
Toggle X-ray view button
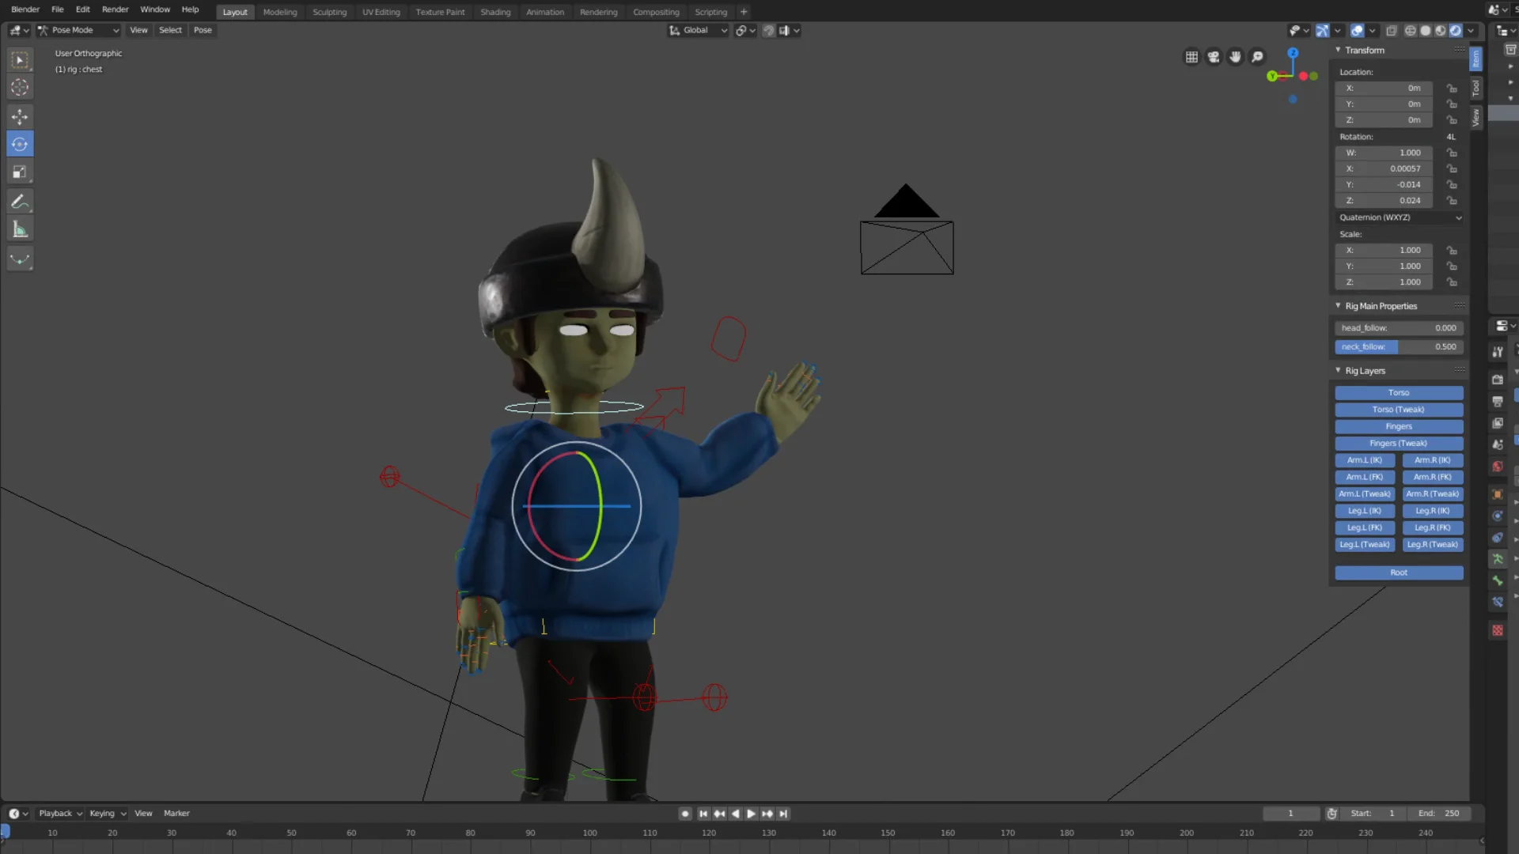pyautogui.click(x=1392, y=31)
